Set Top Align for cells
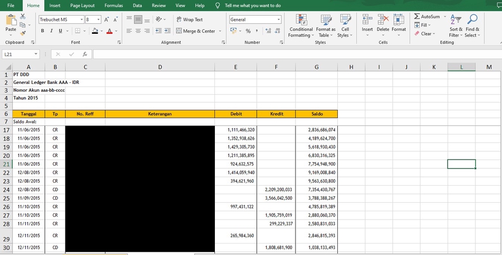This screenshot has width=502, height=255. pyautogui.click(x=129, y=19)
